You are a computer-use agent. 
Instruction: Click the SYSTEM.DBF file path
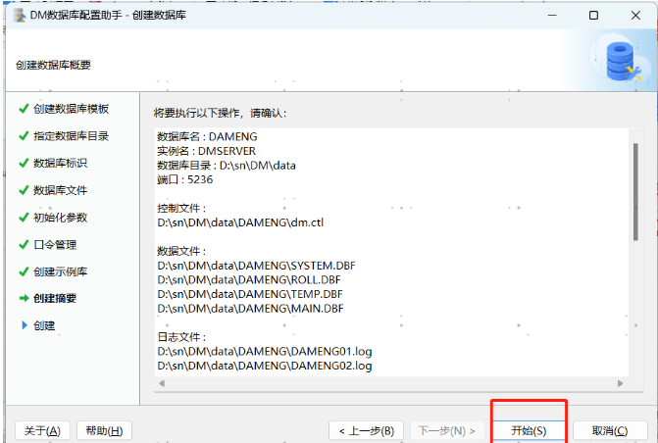[x=256, y=266]
